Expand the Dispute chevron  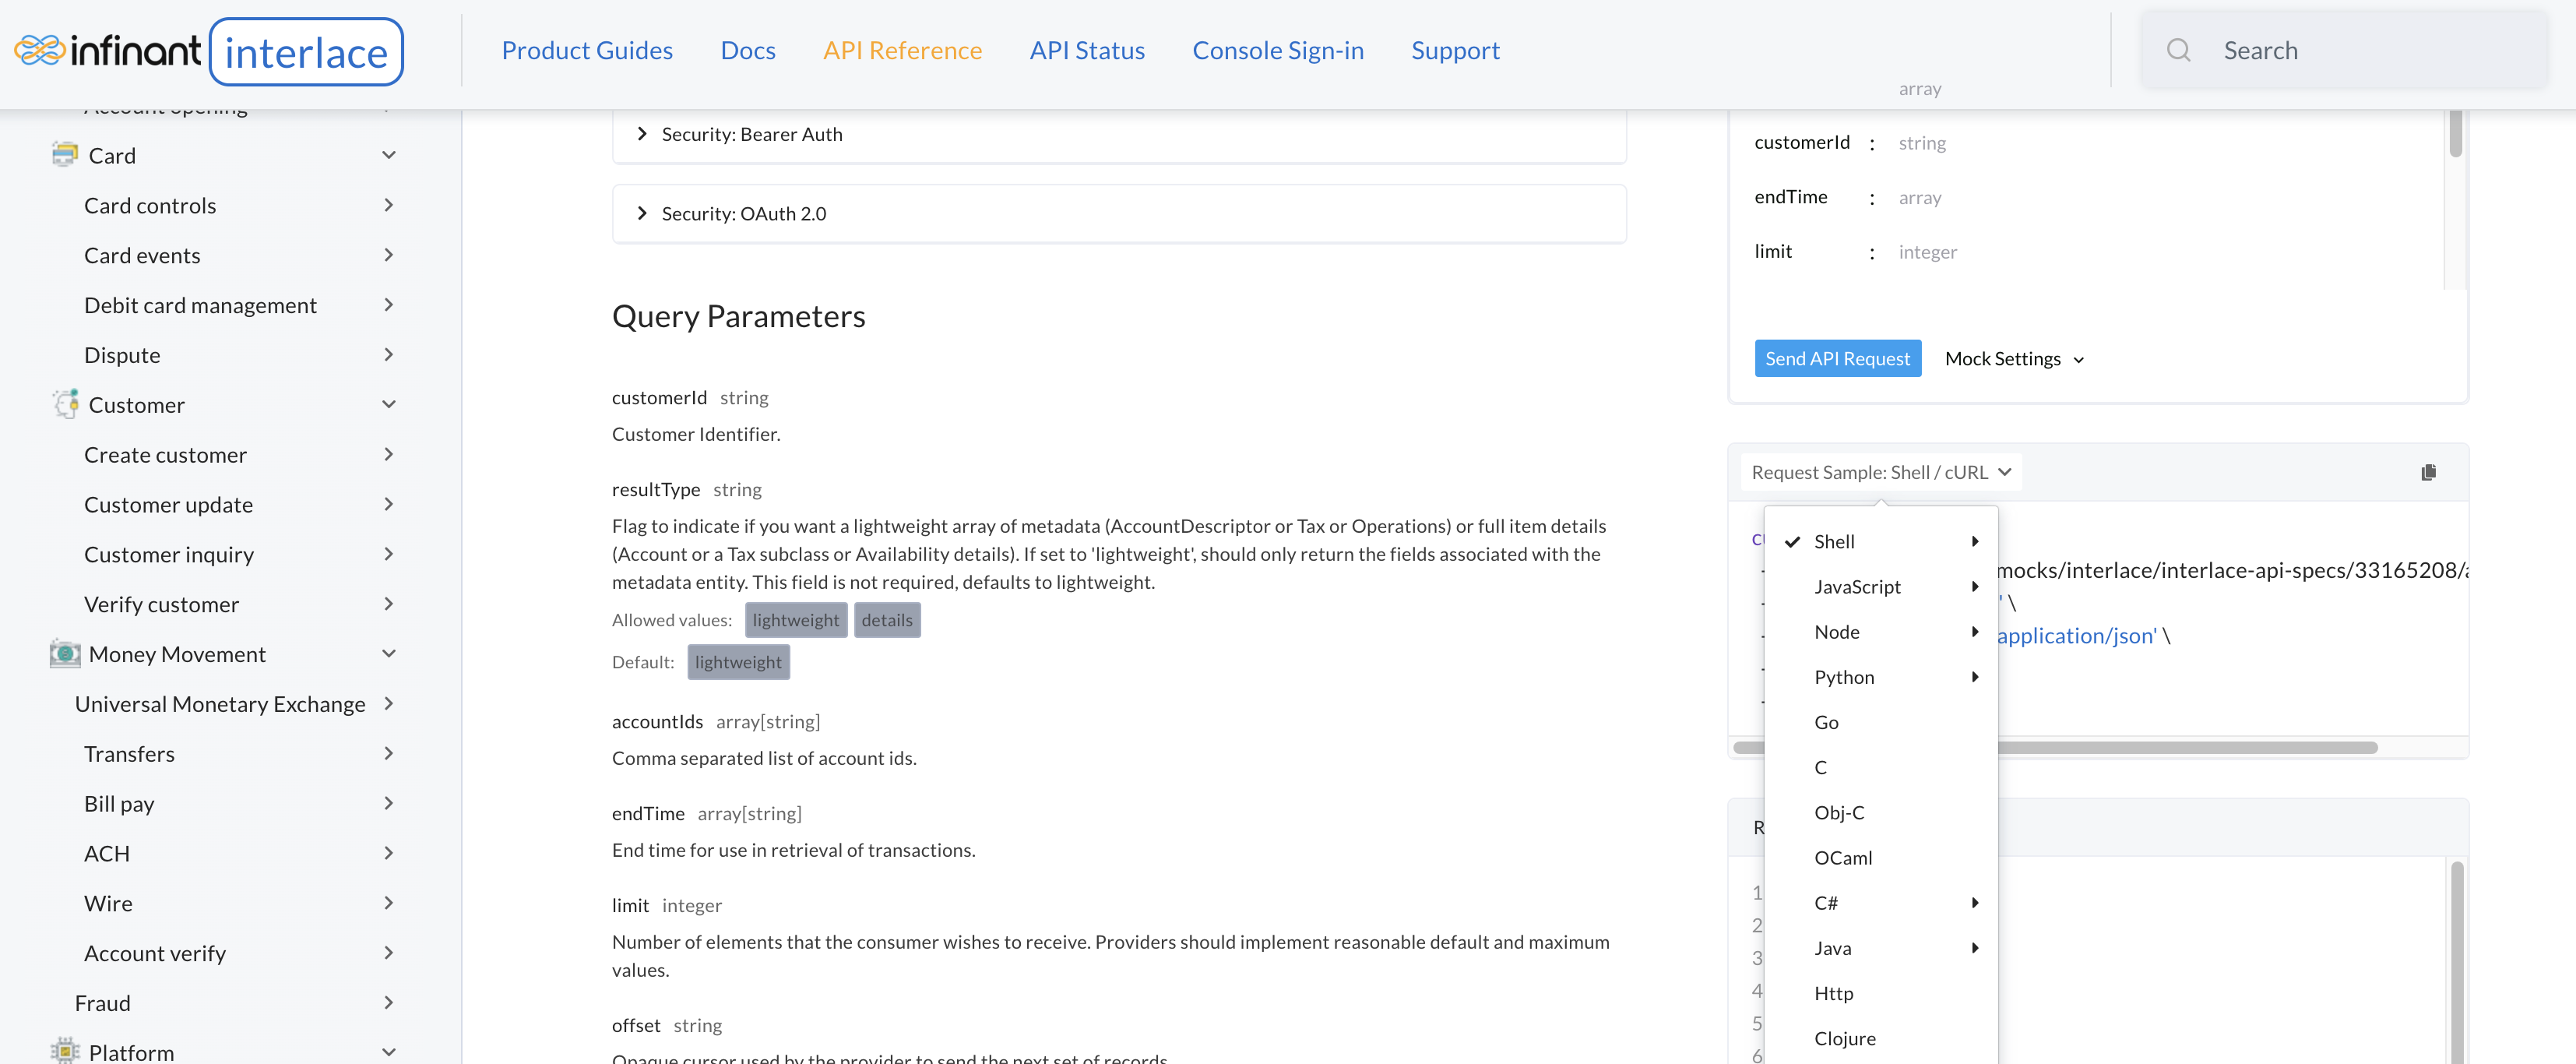tap(389, 354)
